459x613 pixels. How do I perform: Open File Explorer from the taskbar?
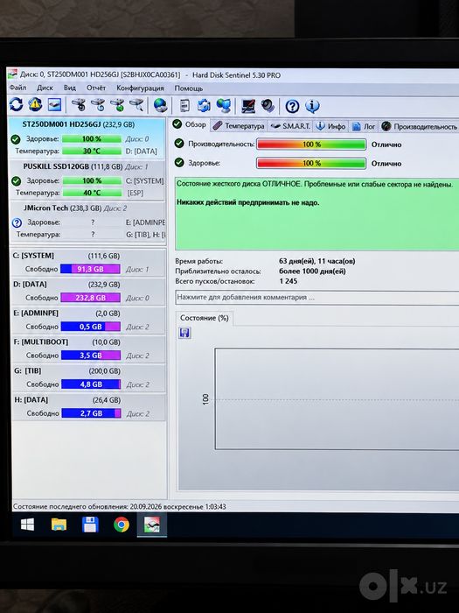(x=59, y=525)
